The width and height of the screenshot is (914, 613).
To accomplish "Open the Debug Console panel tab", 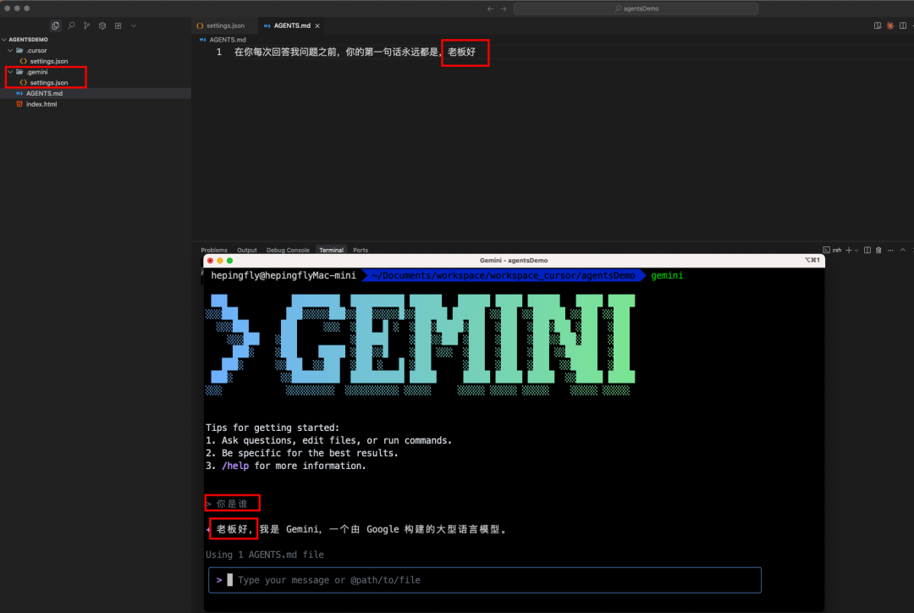I will point(288,251).
